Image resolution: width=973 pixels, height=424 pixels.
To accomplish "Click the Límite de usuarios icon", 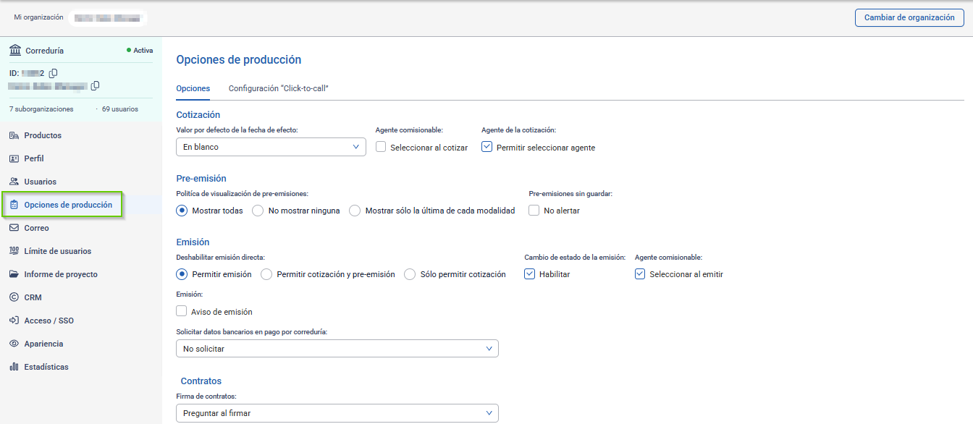I will click(x=14, y=251).
